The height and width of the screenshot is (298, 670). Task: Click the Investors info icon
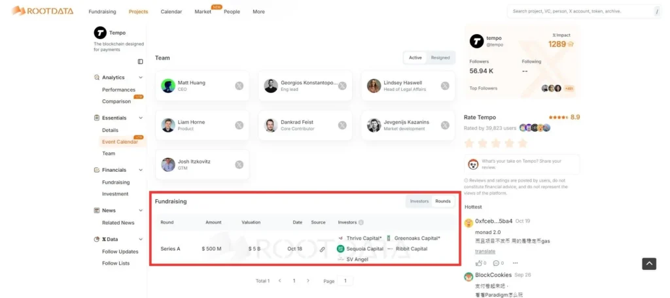(361, 222)
